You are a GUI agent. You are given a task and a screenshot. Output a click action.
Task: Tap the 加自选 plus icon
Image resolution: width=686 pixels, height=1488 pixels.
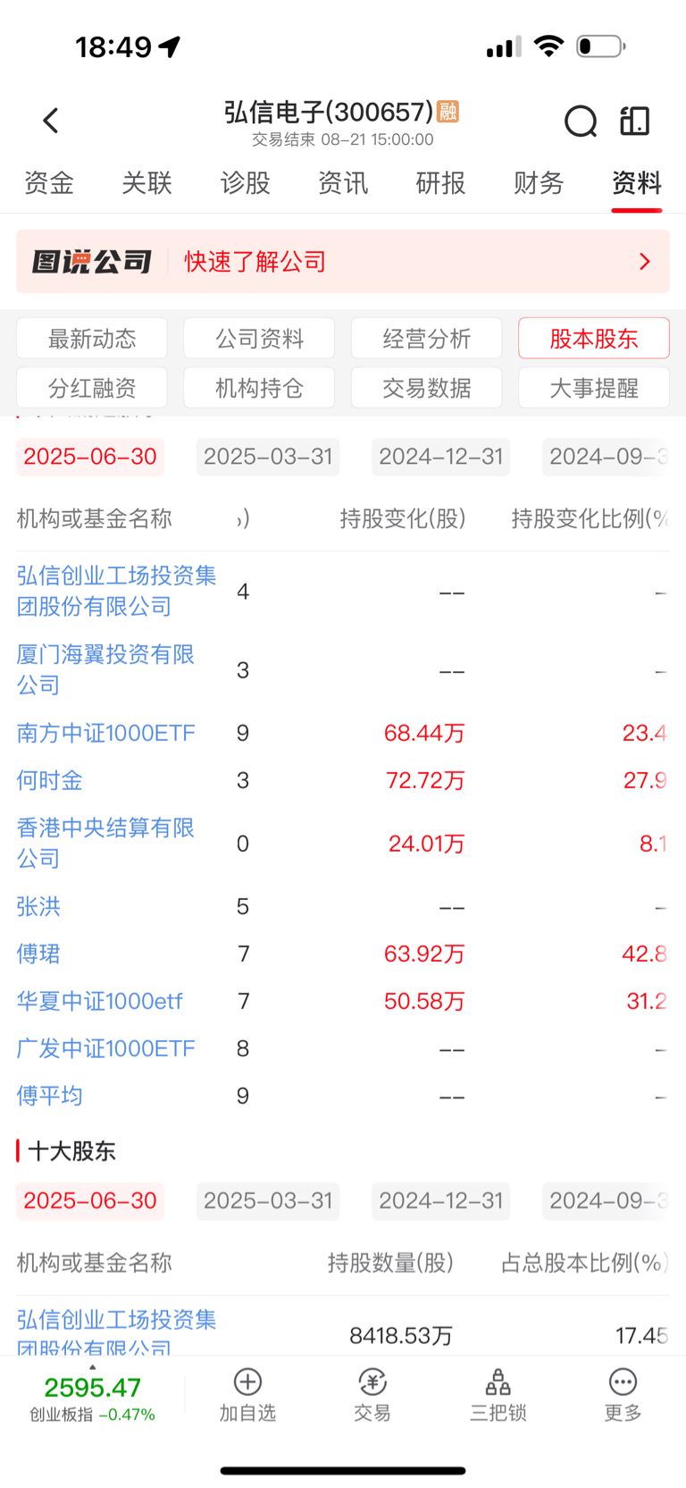click(x=247, y=1382)
